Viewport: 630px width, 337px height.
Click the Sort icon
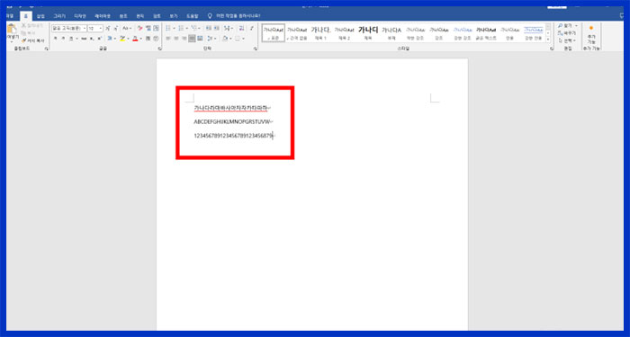pyautogui.click(x=241, y=28)
